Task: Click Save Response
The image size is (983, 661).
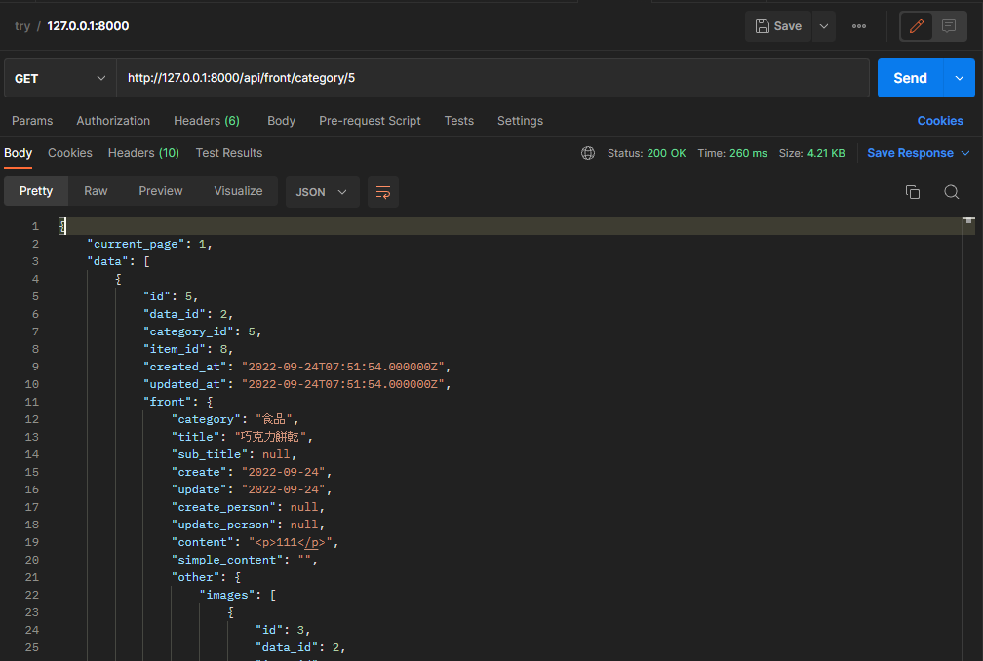Action: 910,153
